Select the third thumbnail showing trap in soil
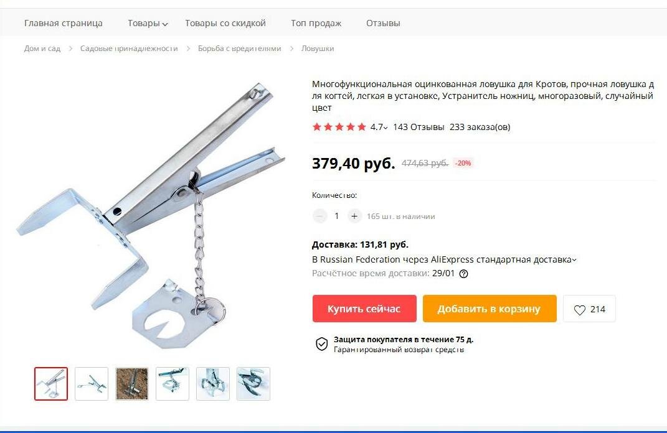Viewport: 667px width, 433px height. point(132,384)
